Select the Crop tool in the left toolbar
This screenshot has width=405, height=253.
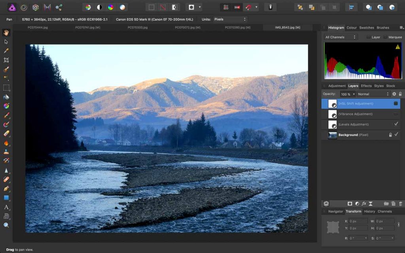pyautogui.click(x=6, y=60)
